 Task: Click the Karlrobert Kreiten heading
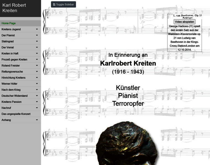coord(128,63)
